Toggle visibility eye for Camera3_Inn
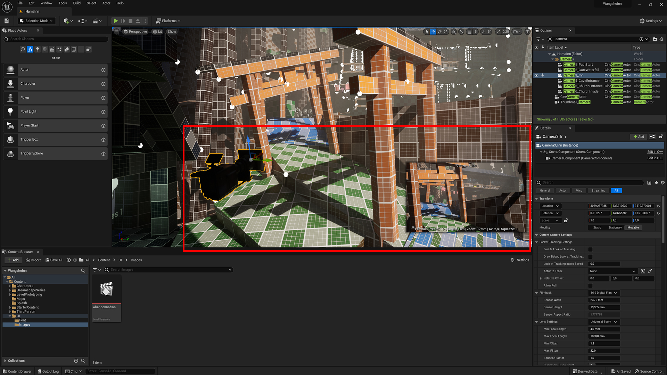The height and width of the screenshot is (375, 667). [x=536, y=75]
